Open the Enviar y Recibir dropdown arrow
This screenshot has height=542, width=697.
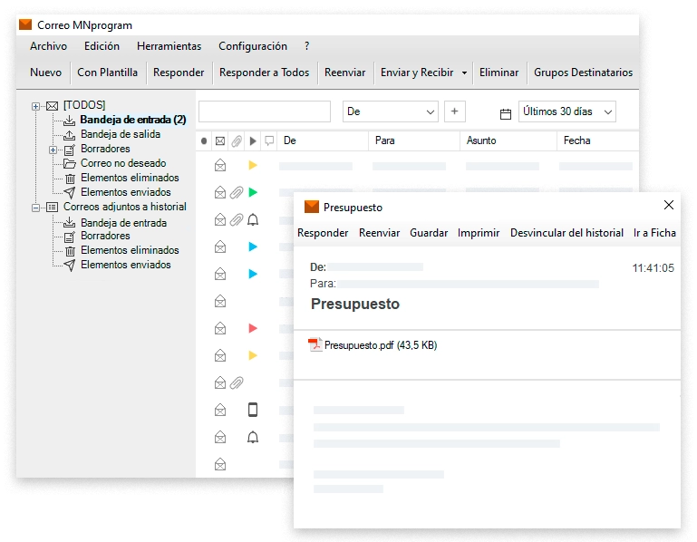pos(464,73)
